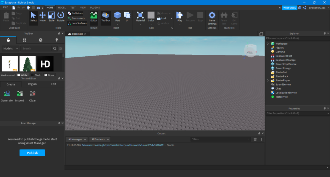The width and height of the screenshot is (330, 177).
Task: Open Toolbox Marketplace tab
Action: point(8,40)
